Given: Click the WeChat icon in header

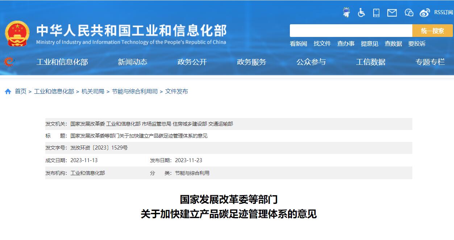Looking at the screenshot, I should (x=409, y=13).
